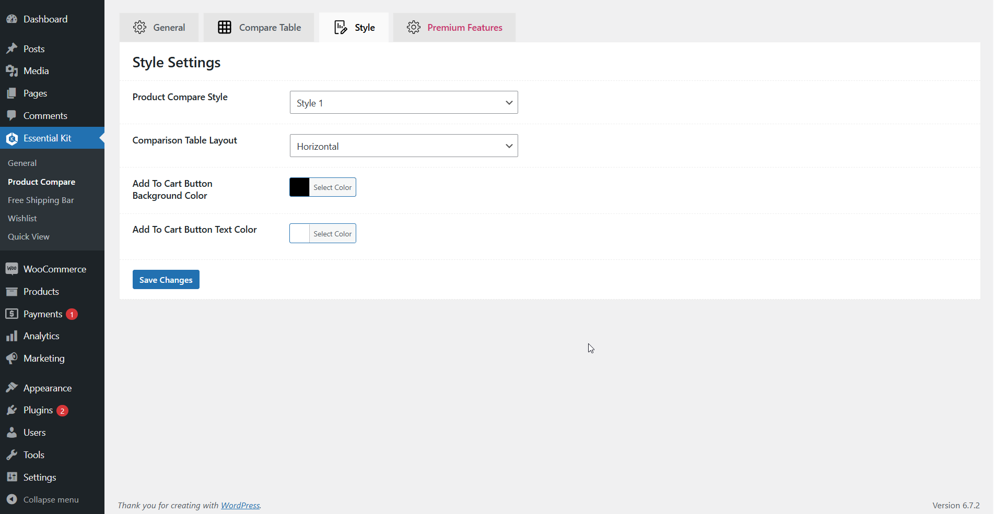Click the Save Changes button
994x514 pixels.
[x=166, y=280]
